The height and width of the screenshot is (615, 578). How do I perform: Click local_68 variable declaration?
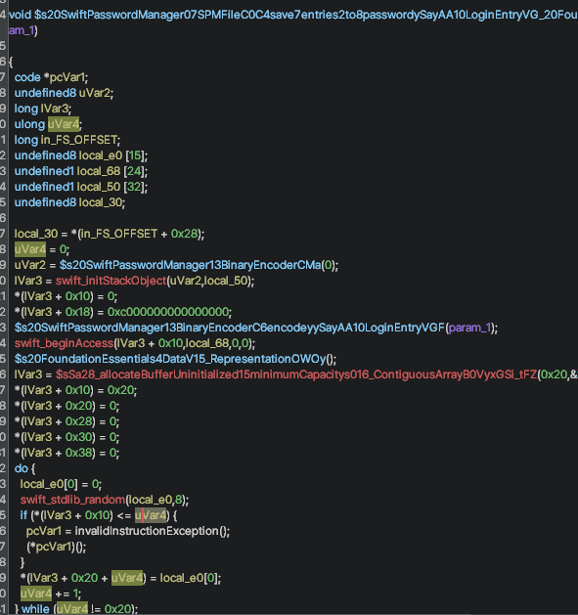pos(99,171)
